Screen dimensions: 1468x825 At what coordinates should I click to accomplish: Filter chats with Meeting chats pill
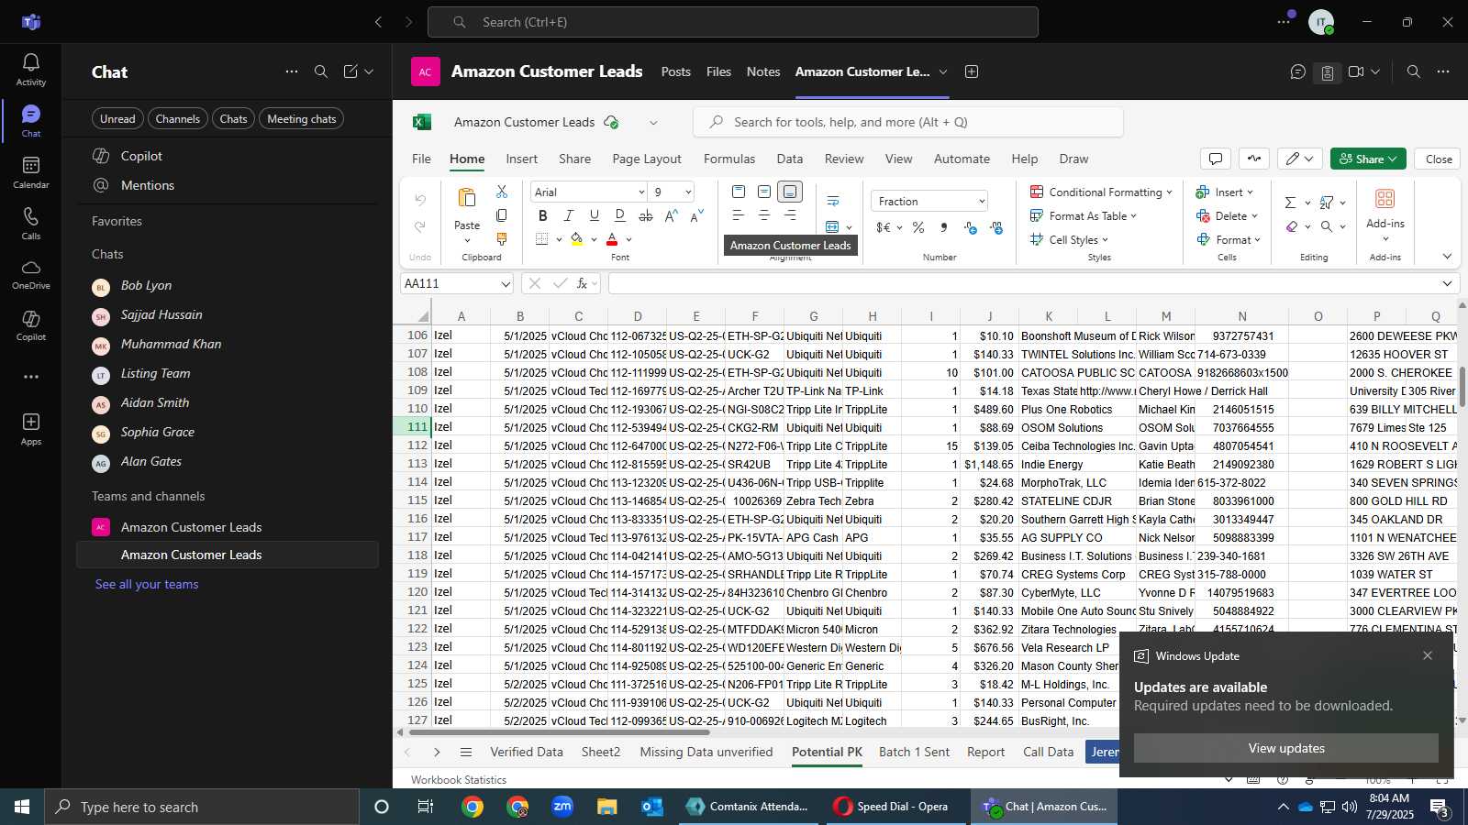tap(301, 118)
